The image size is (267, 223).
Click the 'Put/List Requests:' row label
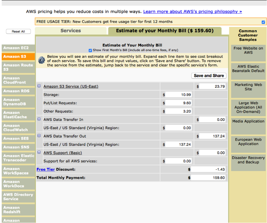coord(60,103)
